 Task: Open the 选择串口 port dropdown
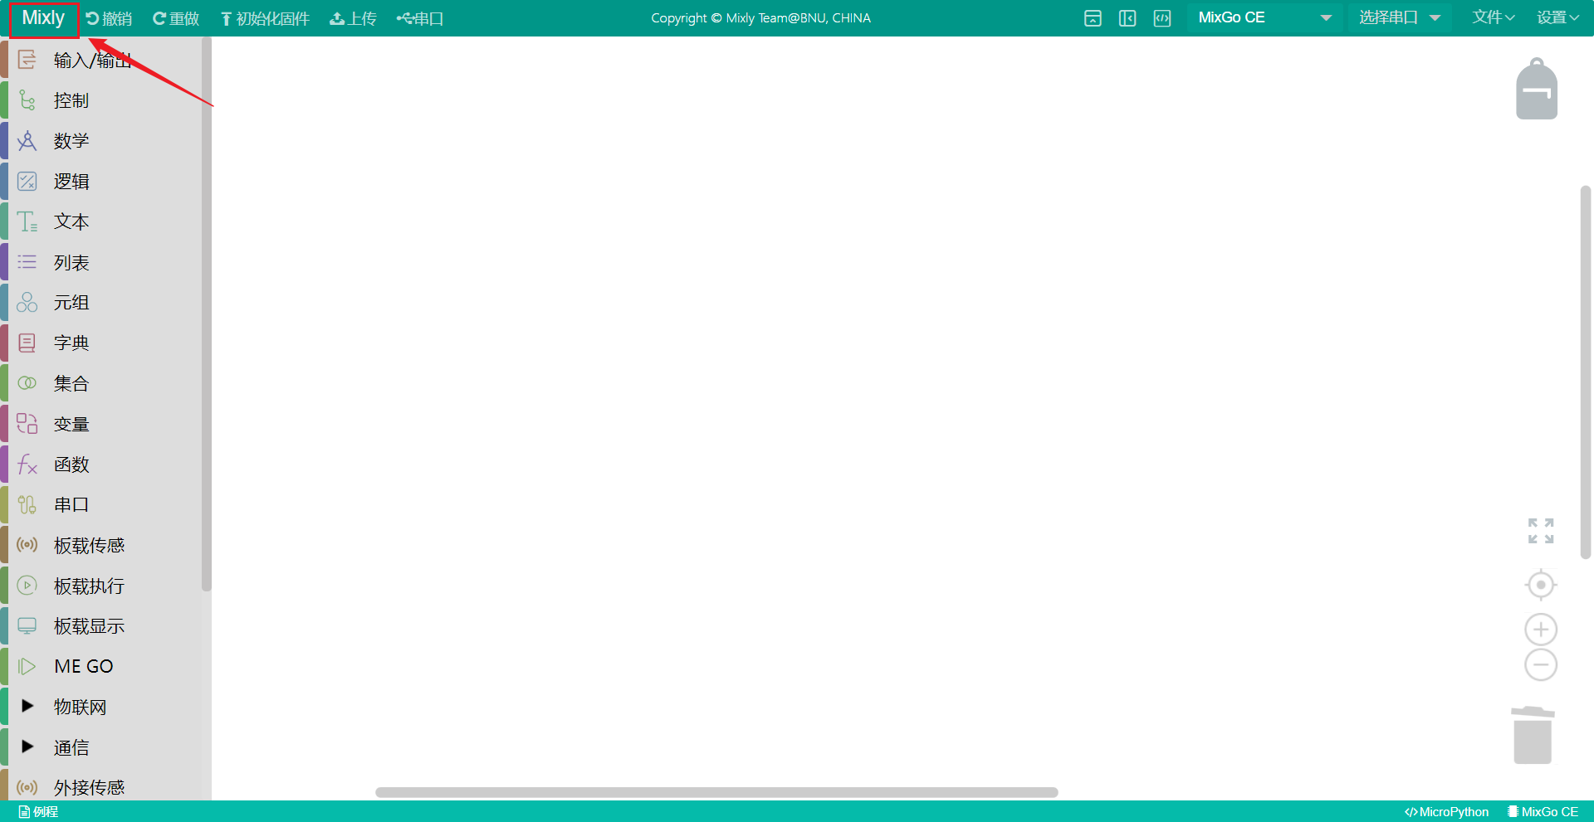coord(1399,17)
